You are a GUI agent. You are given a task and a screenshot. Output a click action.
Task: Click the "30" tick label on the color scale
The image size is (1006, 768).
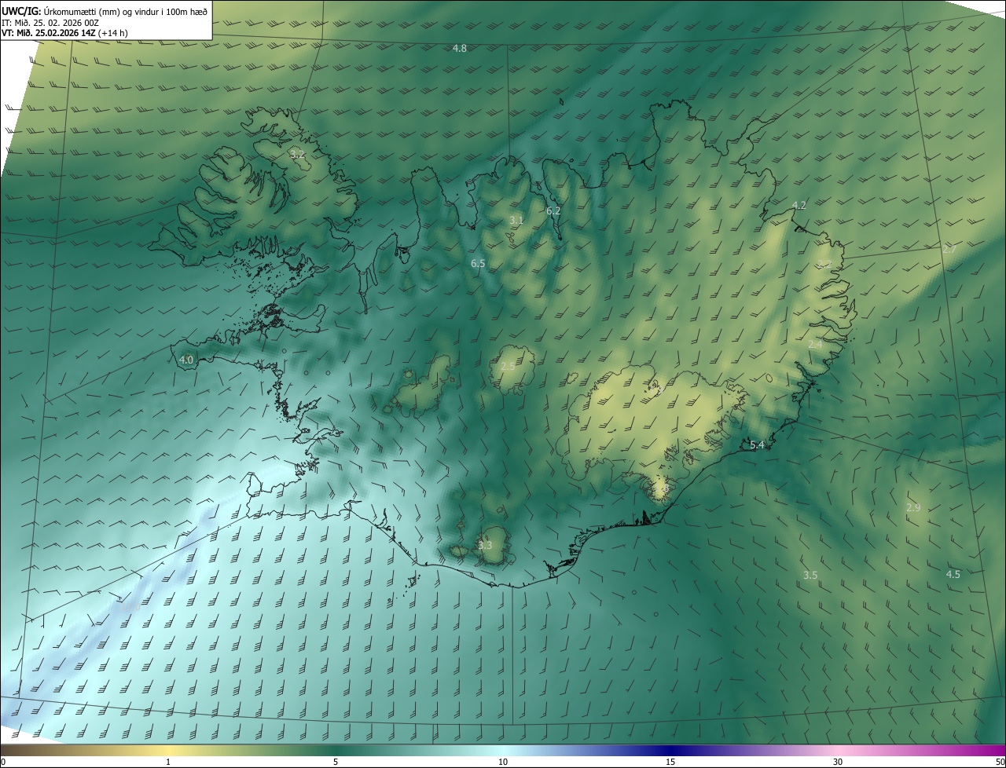(x=838, y=762)
